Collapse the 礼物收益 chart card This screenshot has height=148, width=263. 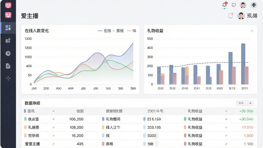point(252,31)
